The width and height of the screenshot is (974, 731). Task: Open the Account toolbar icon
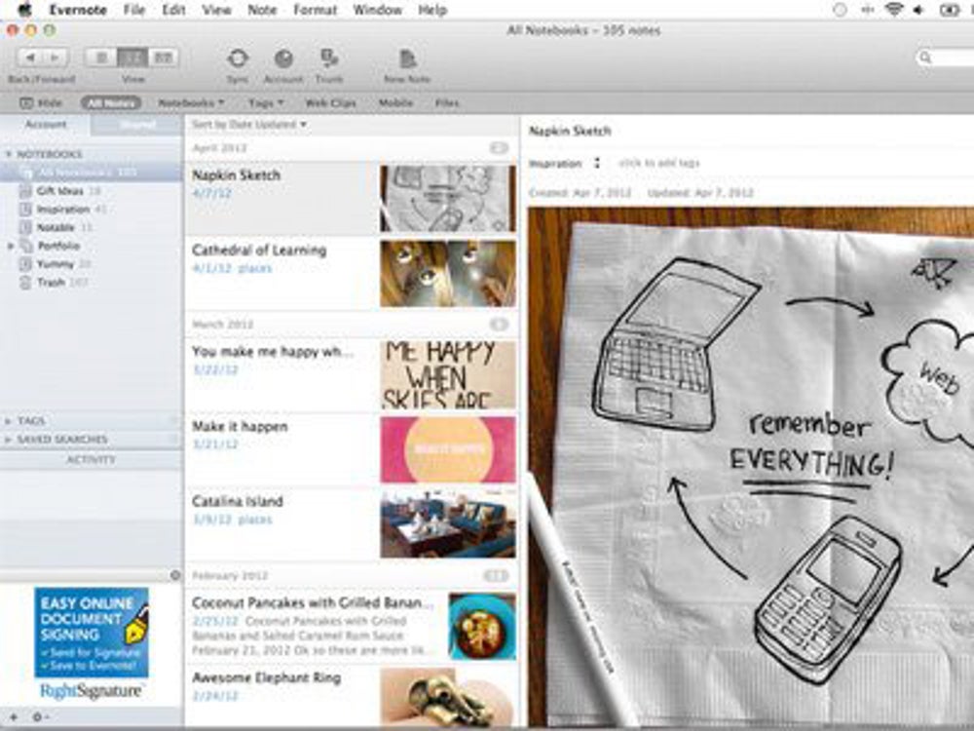click(x=283, y=59)
